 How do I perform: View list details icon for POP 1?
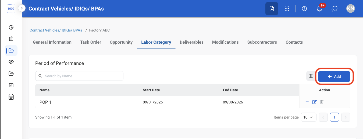coord(307,102)
